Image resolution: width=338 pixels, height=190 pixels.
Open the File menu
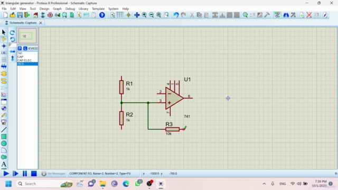pyautogui.click(x=4, y=8)
